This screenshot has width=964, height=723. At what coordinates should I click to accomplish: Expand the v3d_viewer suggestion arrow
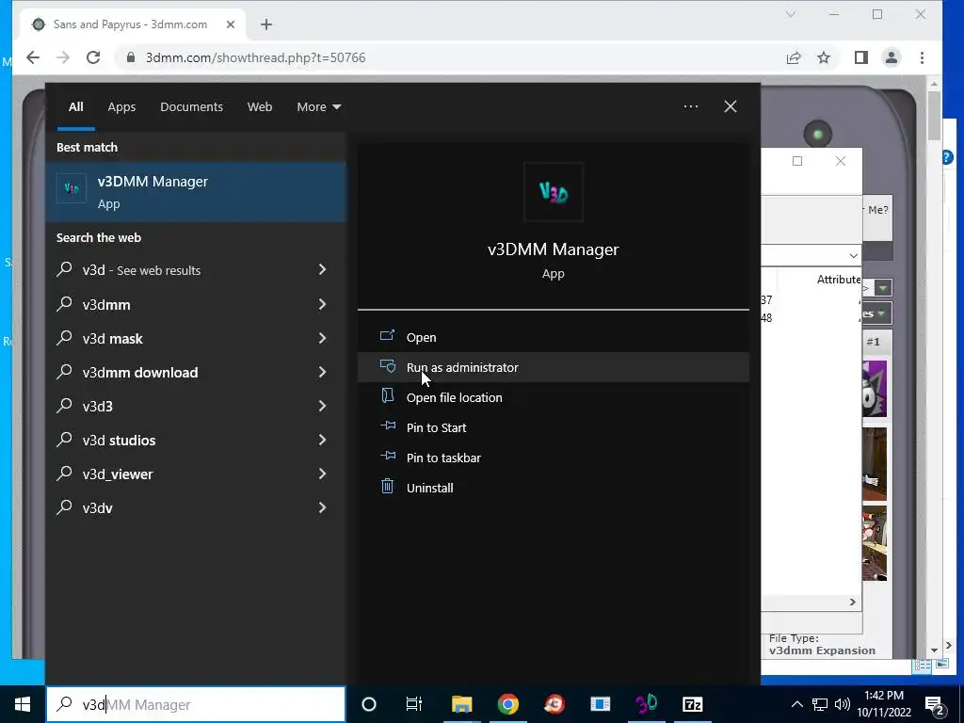pyautogui.click(x=322, y=474)
